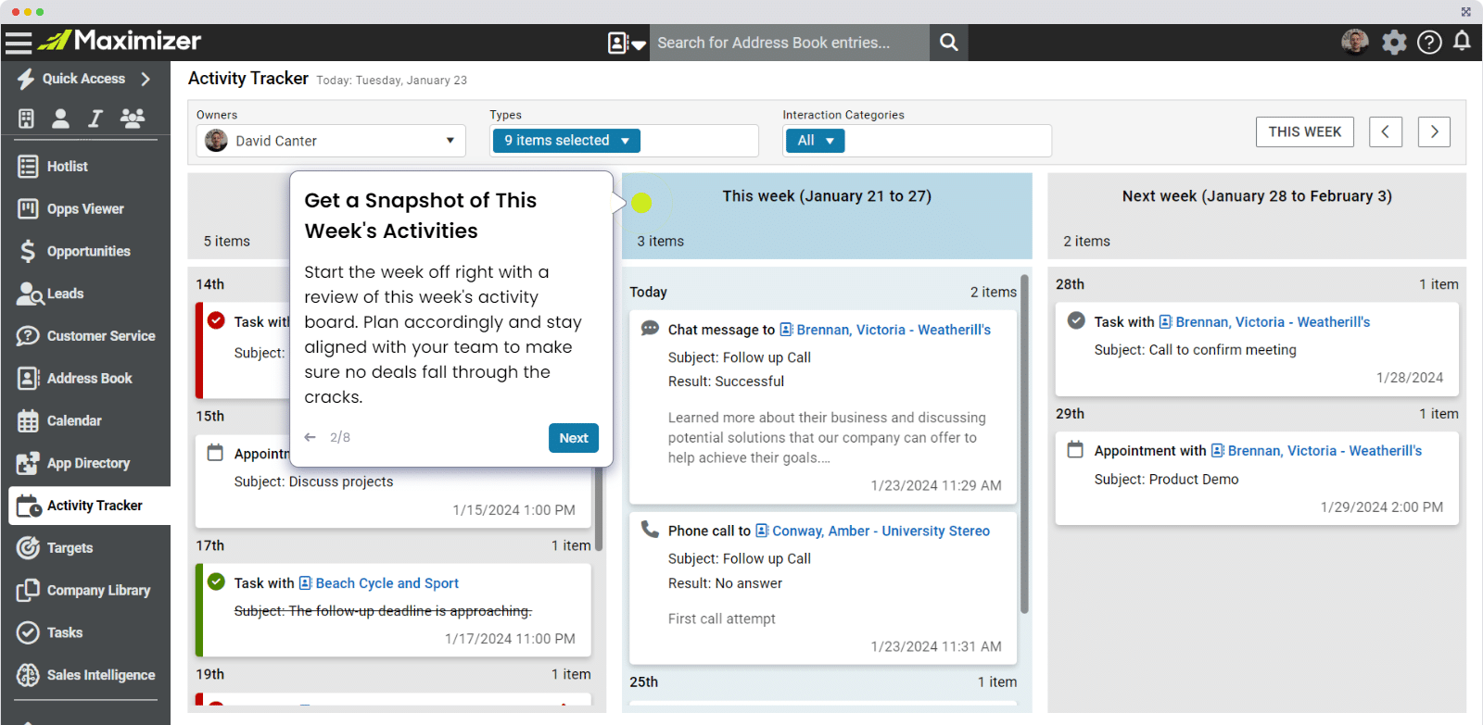
Task: Toggle completion of Beach Cycle and Sport task
Action: click(x=216, y=581)
